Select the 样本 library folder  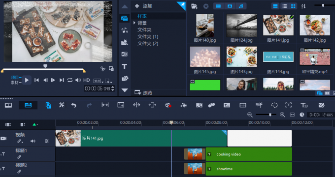tap(142, 16)
